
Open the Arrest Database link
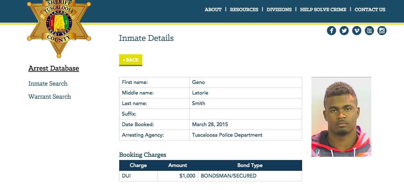(54, 68)
